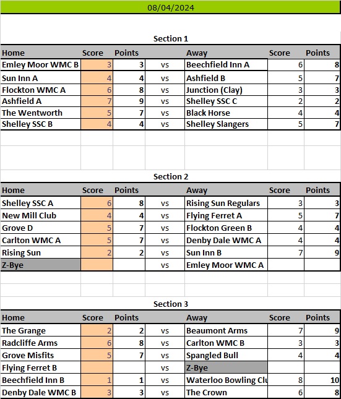Click the Away column header in Section 1

(x=197, y=53)
